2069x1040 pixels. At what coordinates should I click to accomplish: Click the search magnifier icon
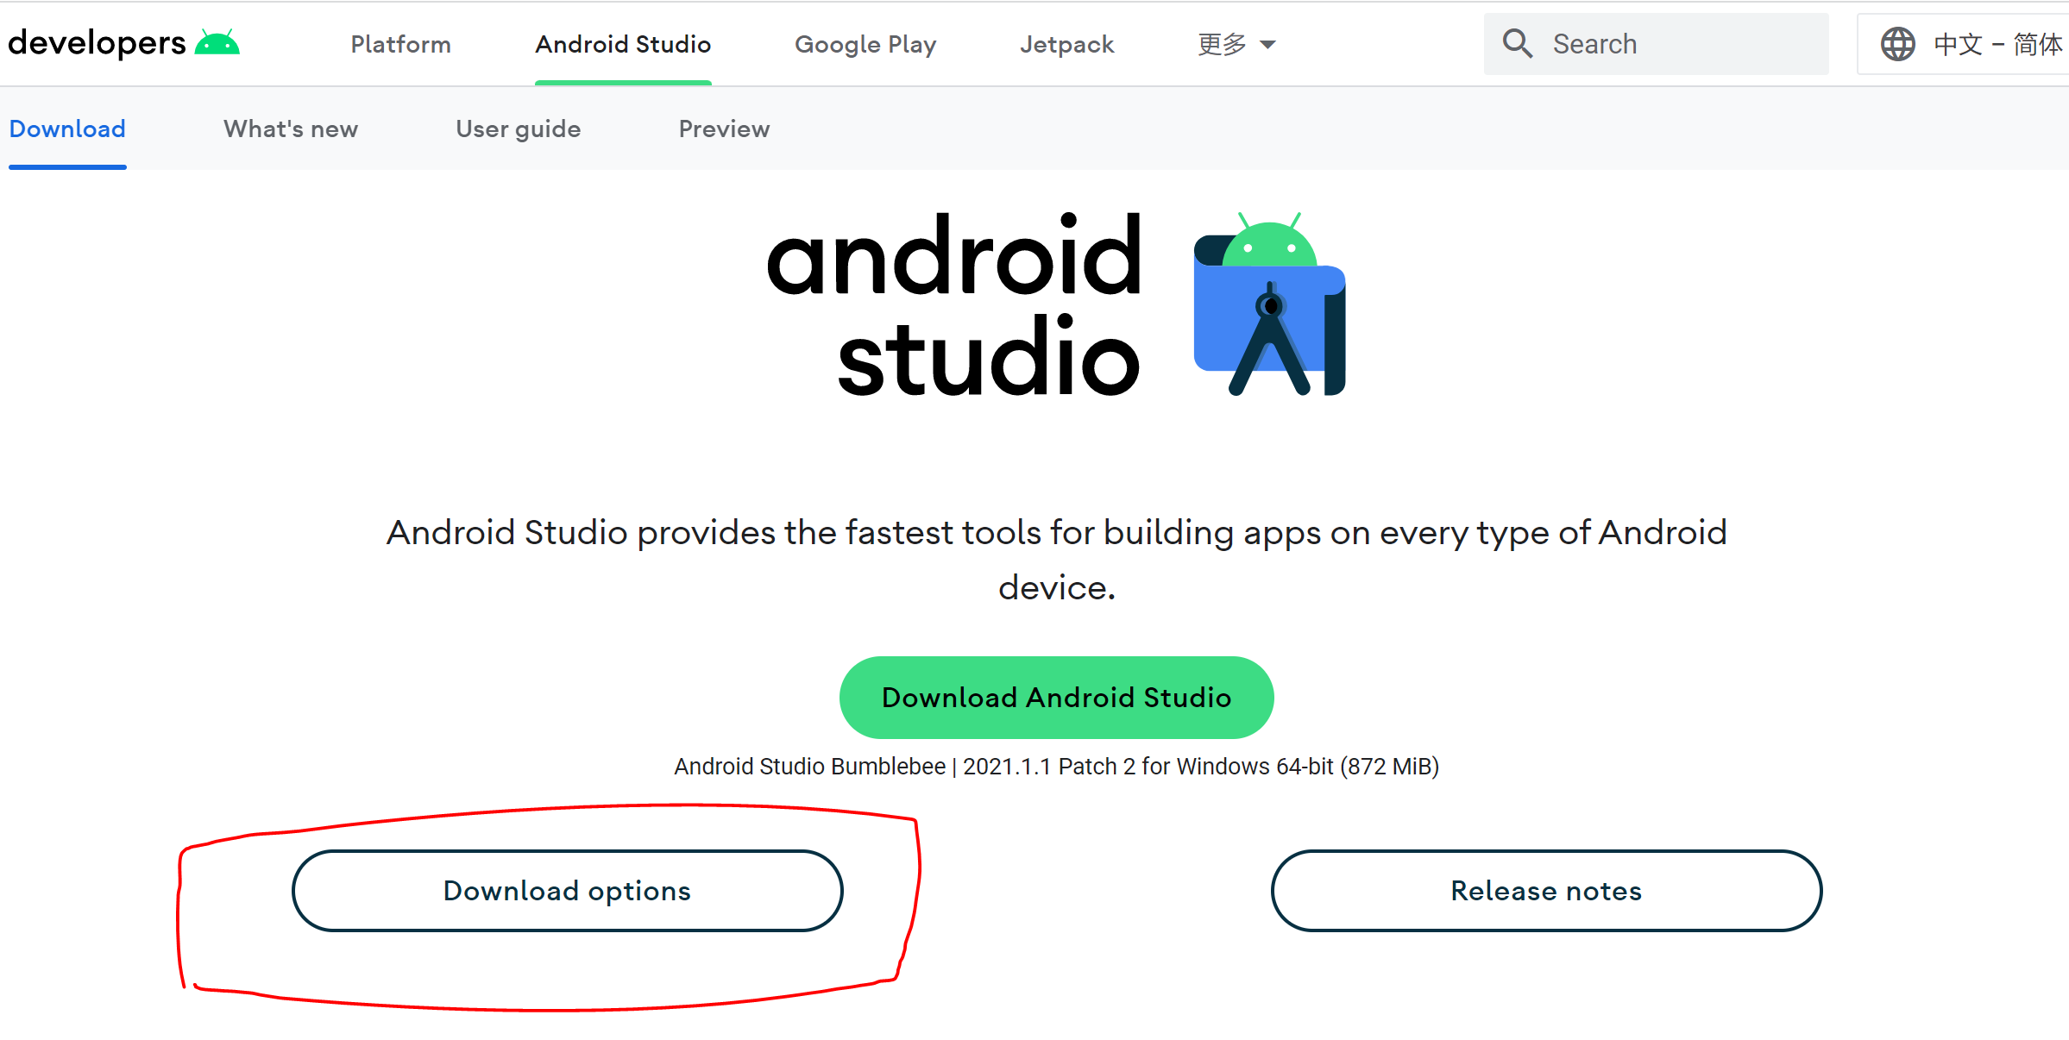click(1518, 42)
